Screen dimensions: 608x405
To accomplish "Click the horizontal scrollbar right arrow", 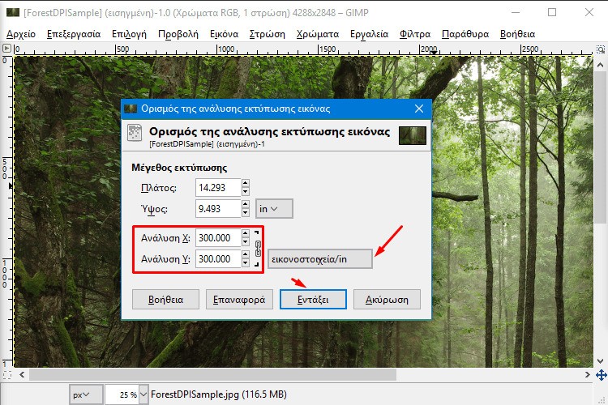I will [x=587, y=375].
